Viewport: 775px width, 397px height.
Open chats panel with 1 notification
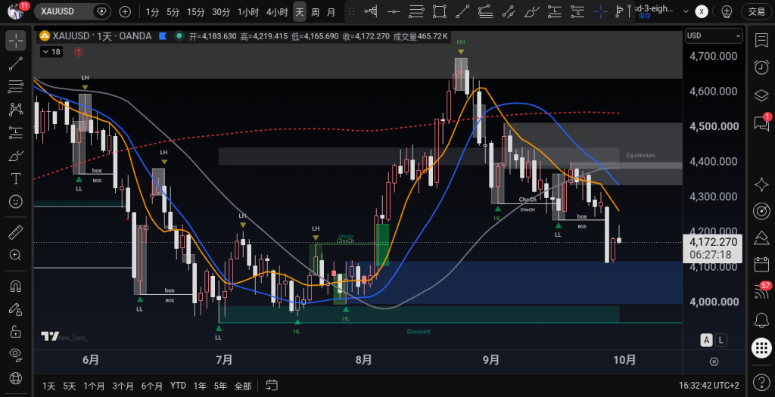(761, 122)
